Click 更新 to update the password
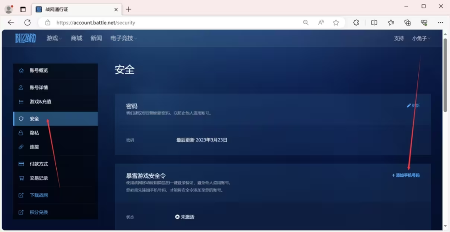The height and width of the screenshot is (232, 450). [413, 105]
